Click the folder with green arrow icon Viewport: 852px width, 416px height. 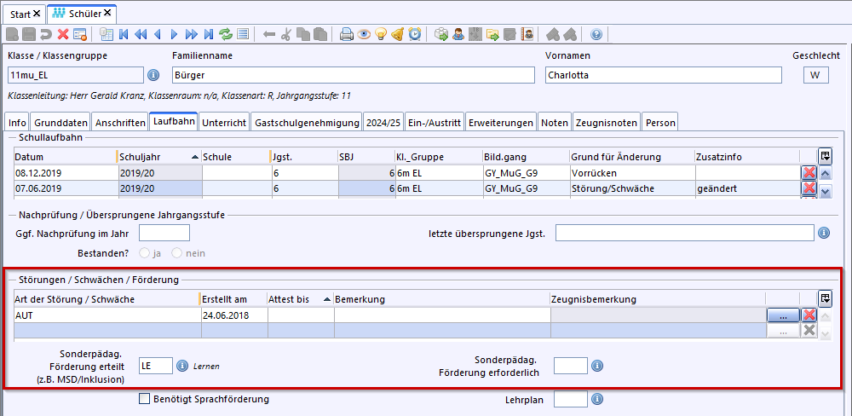492,34
